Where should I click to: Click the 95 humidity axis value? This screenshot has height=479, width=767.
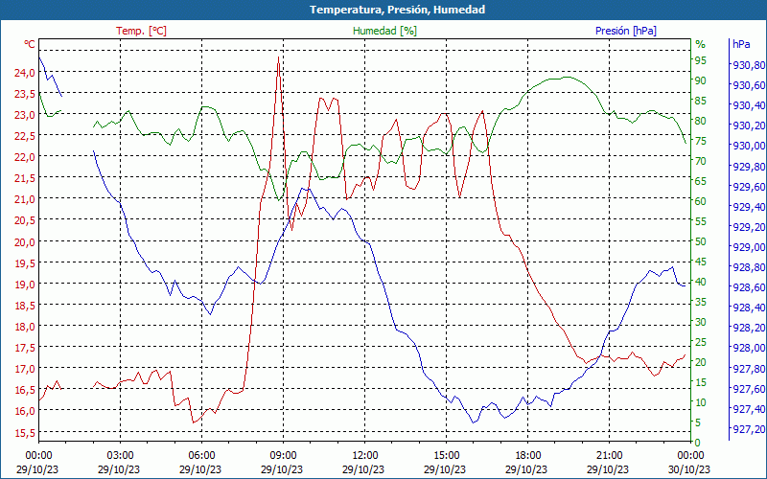point(701,60)
